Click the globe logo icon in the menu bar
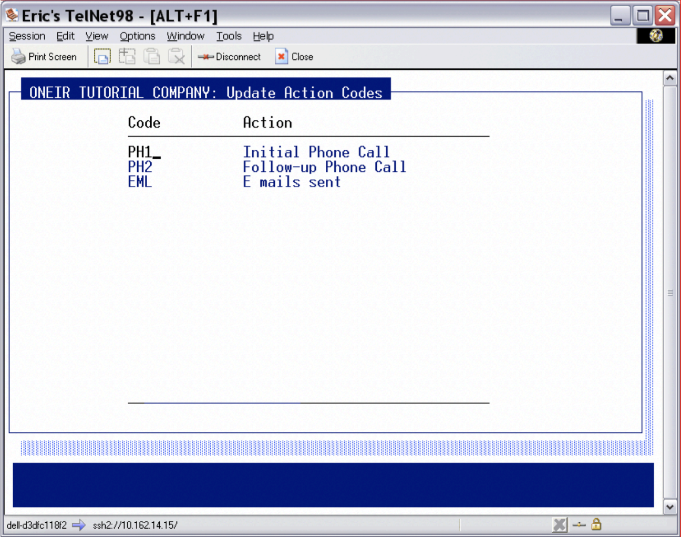The height and width of the screenshot is (538, 681). (656, 36)
